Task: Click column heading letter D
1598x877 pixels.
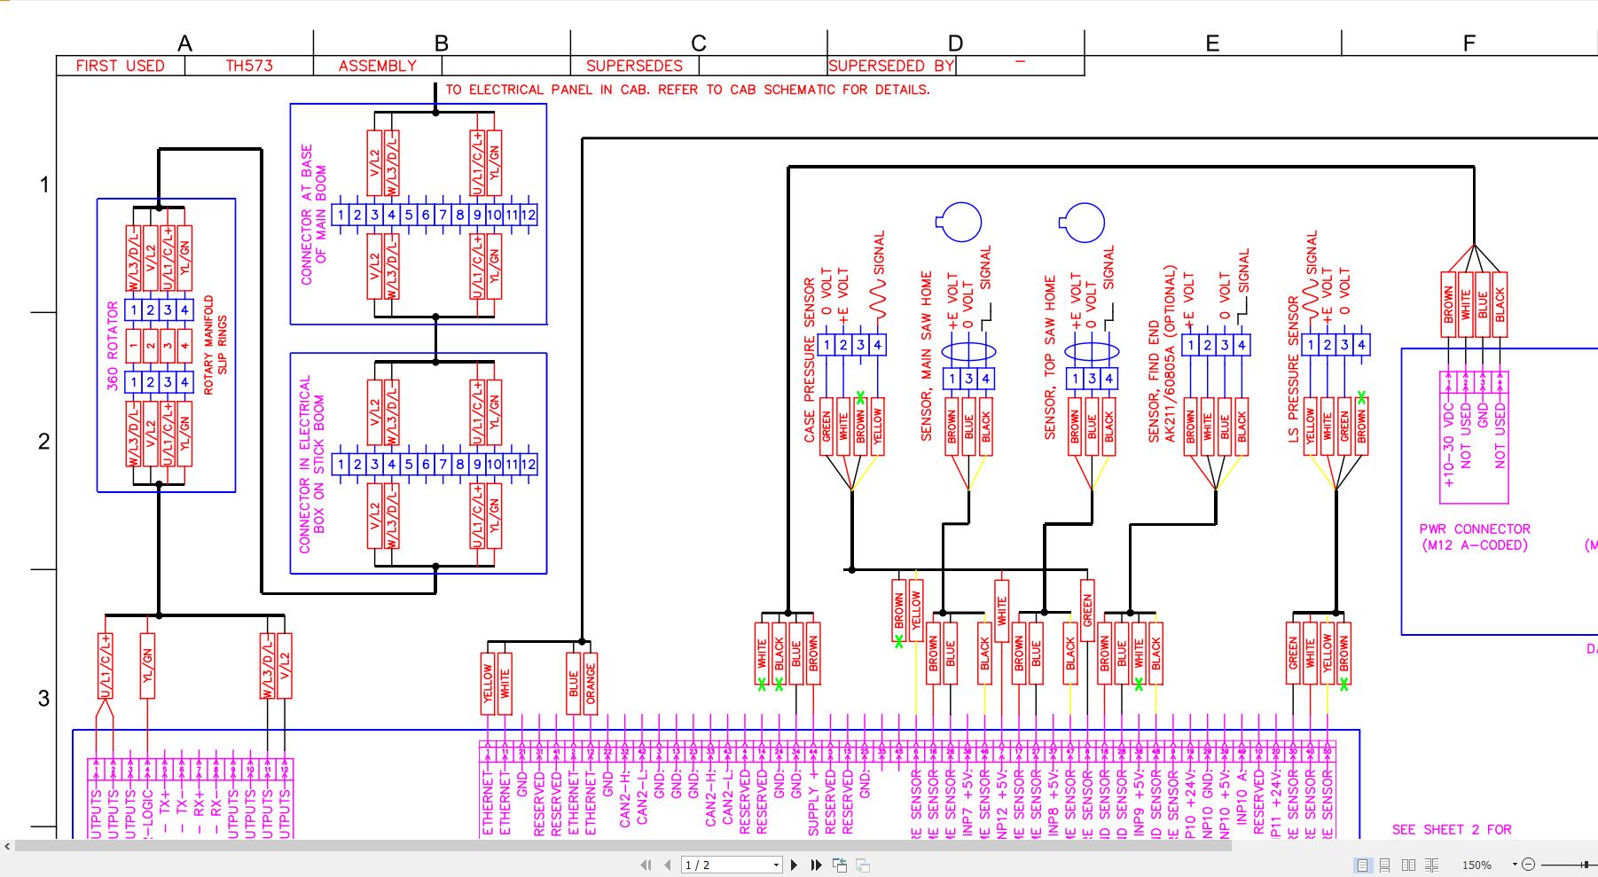Action: click(955, 43)
